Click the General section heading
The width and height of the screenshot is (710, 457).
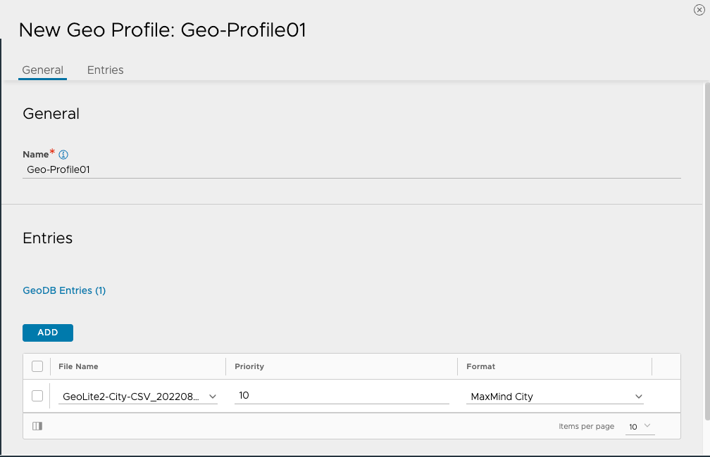point(51,113)
